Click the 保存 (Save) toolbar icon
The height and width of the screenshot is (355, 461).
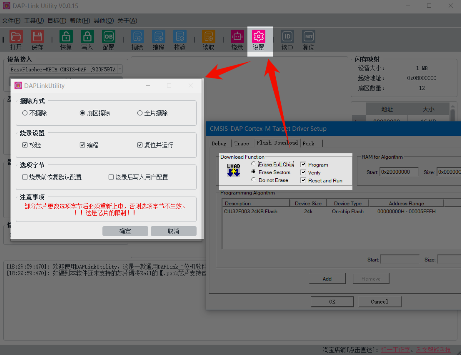(x=37, y=37)
